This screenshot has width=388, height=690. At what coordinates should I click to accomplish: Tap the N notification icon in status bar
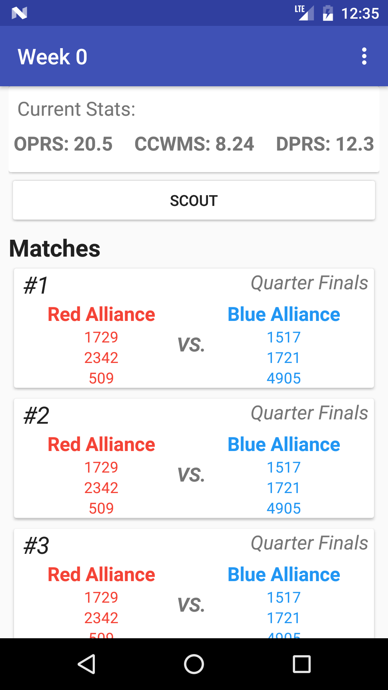coord(19,13)
